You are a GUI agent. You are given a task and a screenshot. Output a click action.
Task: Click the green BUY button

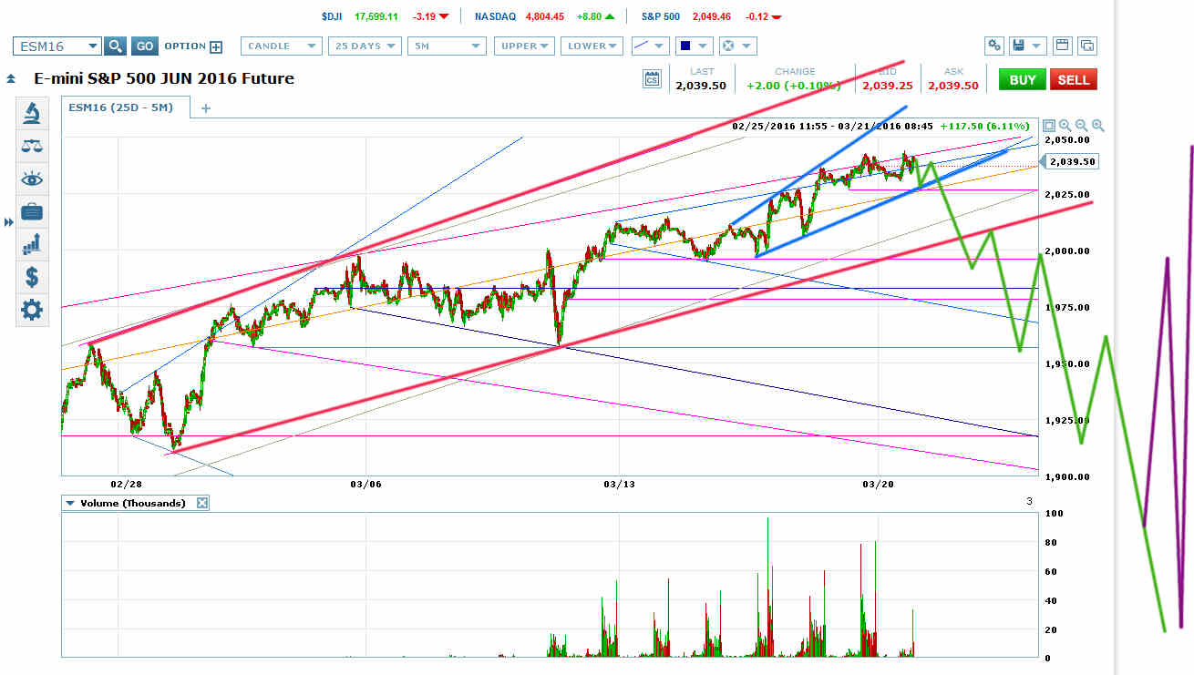point(1023,79)
